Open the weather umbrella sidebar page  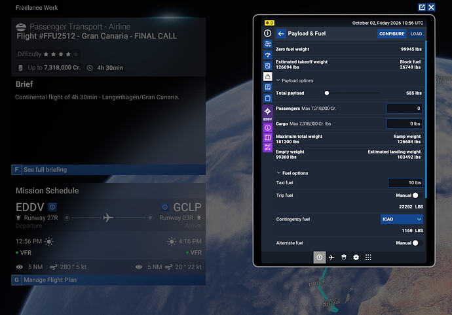coord(267,55)
